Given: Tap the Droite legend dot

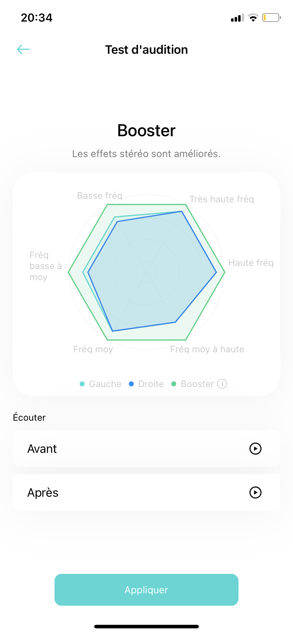Looking at the screenshot, I should coord(131,384).
